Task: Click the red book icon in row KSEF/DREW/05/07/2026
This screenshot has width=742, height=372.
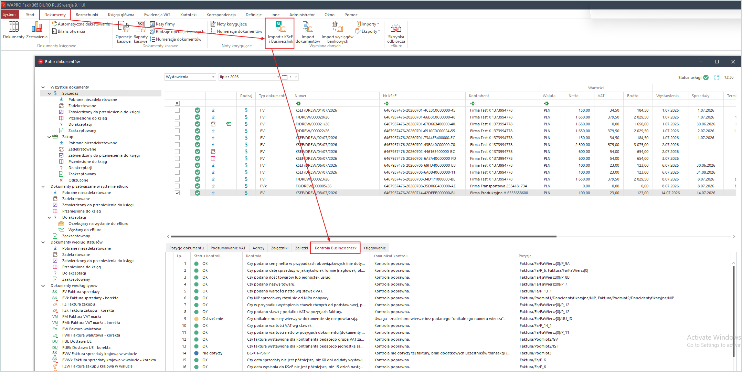Action: pyautogui.click(x=213, y=158)
